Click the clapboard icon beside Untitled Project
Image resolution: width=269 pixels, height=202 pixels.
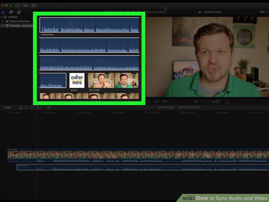click(200, 12)
